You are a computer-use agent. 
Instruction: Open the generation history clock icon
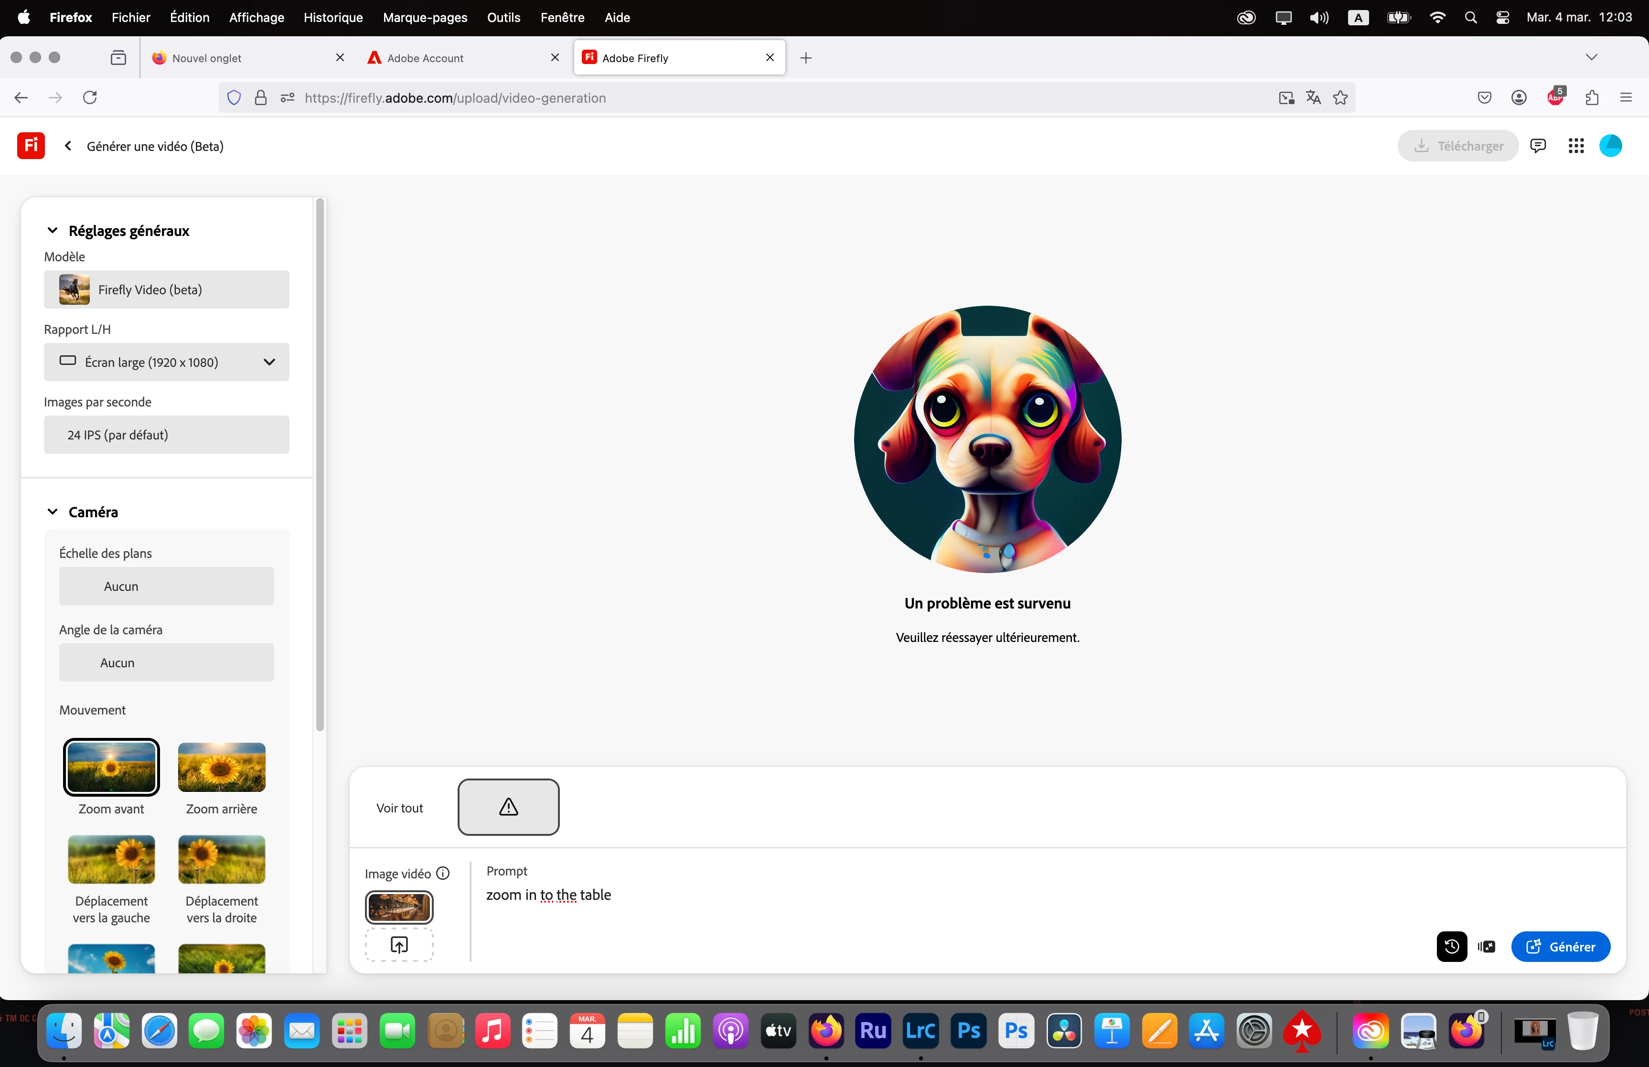[1452, 947]
